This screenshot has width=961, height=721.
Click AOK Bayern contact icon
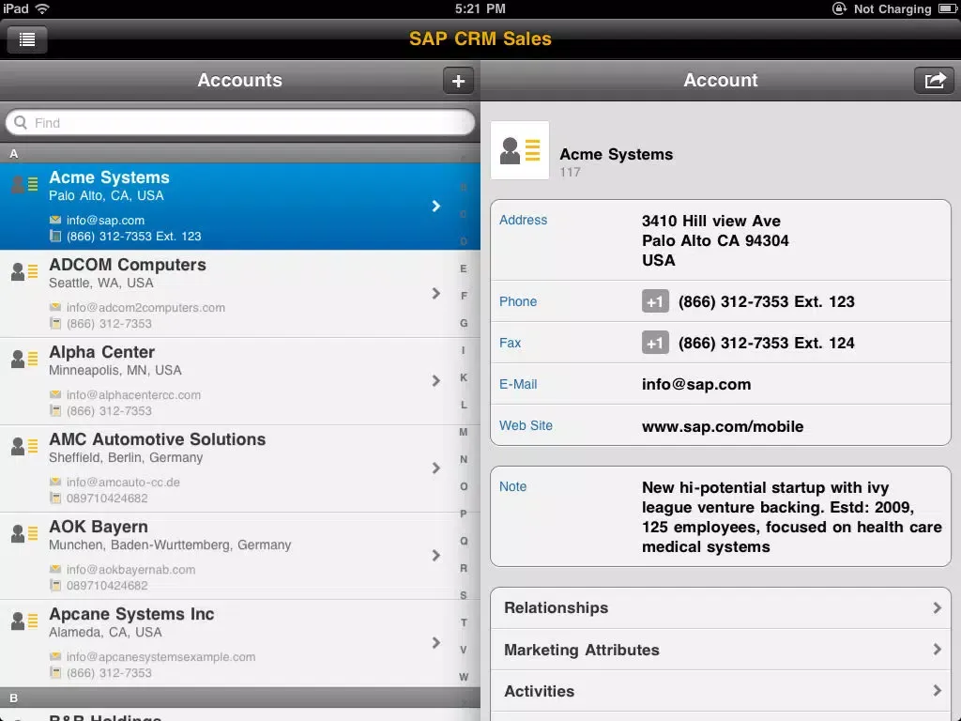tap(24, 533)
